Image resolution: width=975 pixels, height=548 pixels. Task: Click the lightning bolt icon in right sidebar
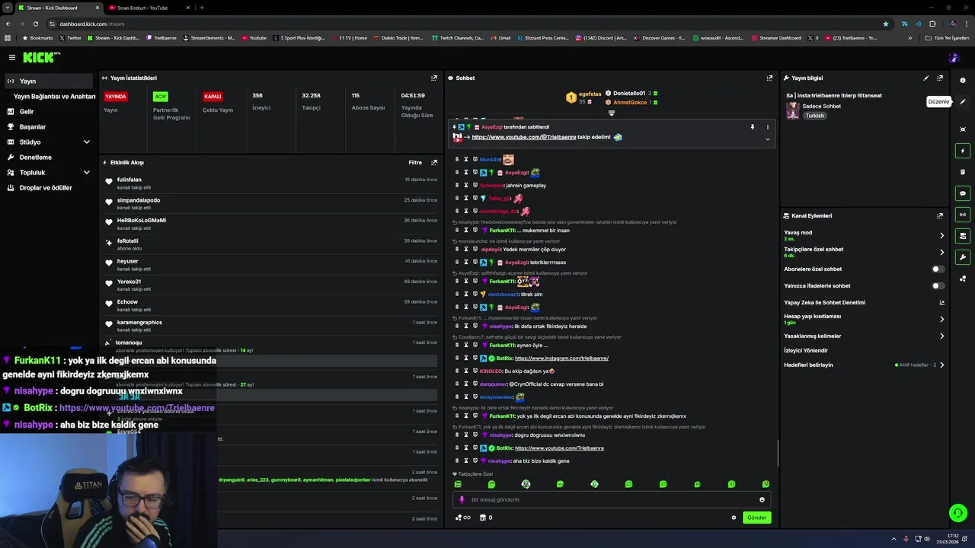point(963,151)
